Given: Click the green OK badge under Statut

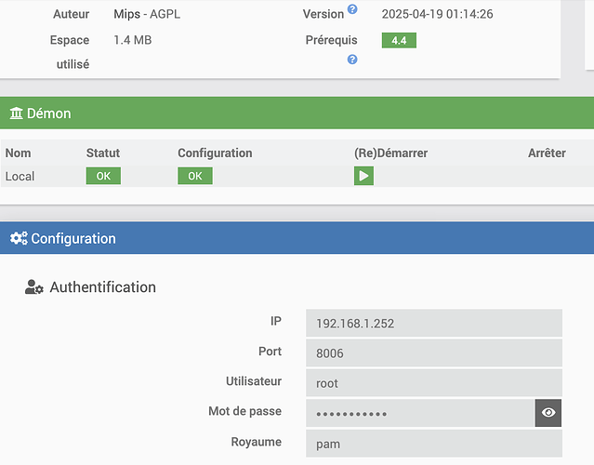Looking at the screenshot, I should point(103,176).
